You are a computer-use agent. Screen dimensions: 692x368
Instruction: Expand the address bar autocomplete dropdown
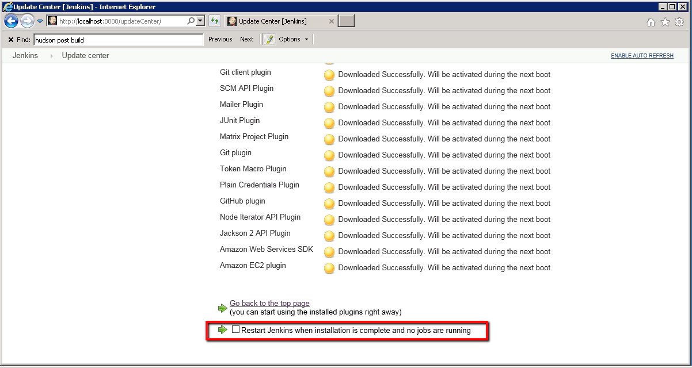click(200, 21)
